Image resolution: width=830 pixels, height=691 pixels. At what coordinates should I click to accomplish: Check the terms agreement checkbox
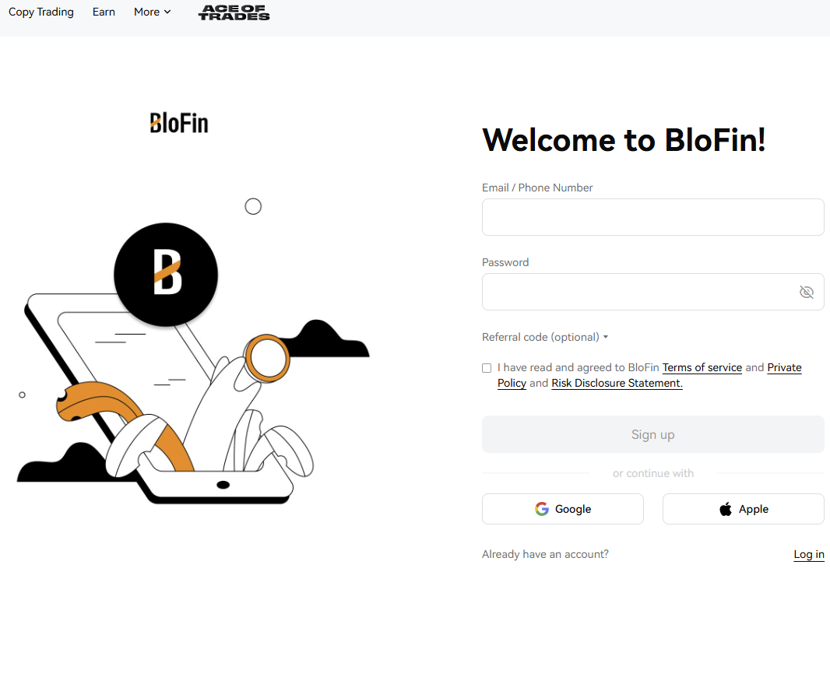487,367
